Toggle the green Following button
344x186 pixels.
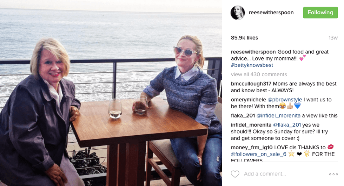point(320,13)
